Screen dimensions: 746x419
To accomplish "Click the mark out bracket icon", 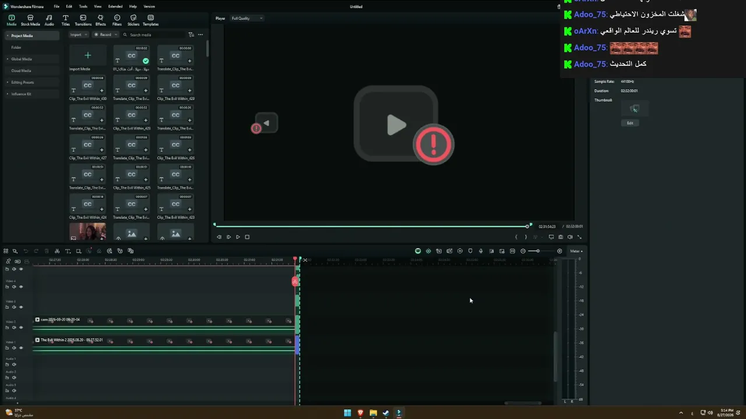I will coord(526,237).
